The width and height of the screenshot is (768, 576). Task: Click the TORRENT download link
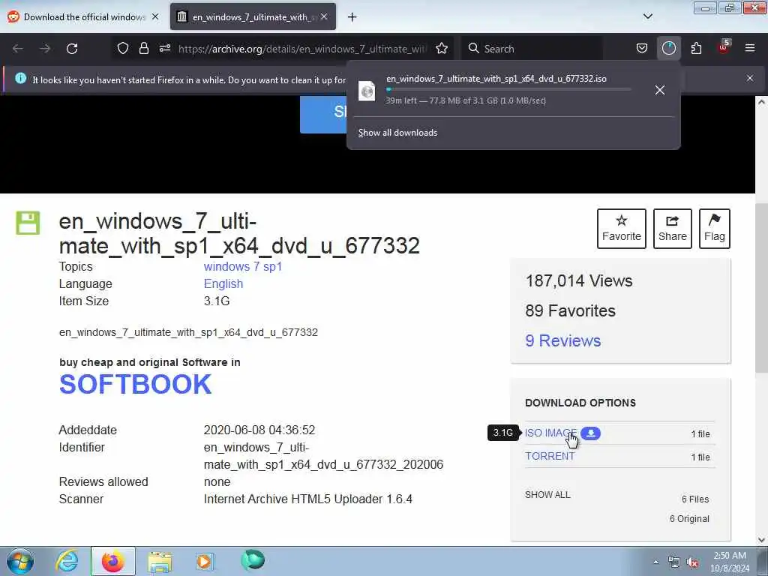tap(550, 457)
